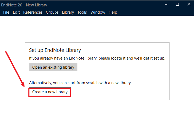
Task: Open the Groups menu
Action: 52,12
